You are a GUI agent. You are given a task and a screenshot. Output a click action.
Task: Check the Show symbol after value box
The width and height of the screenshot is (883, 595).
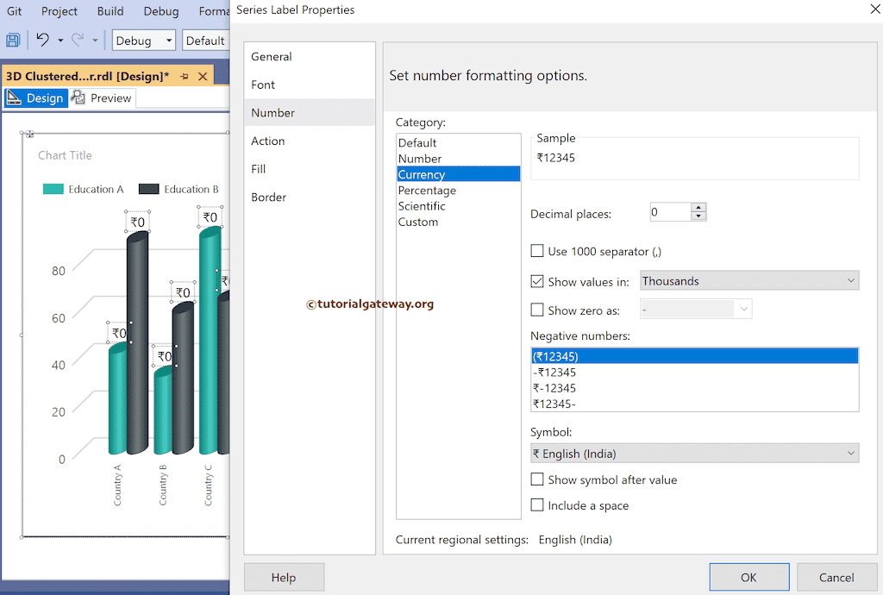(x=537, y=479)
